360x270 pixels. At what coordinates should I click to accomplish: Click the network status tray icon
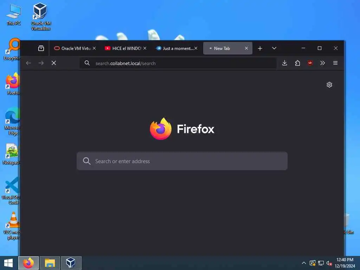point(321,263)
